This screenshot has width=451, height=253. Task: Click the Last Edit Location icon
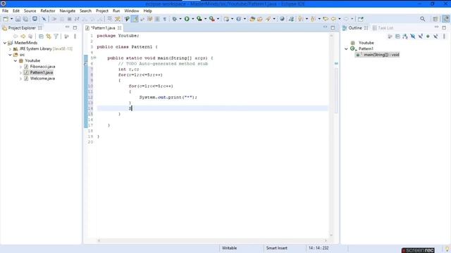coord(326,19)
